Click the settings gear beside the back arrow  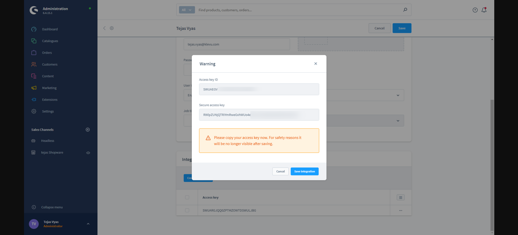coord(112,28)
